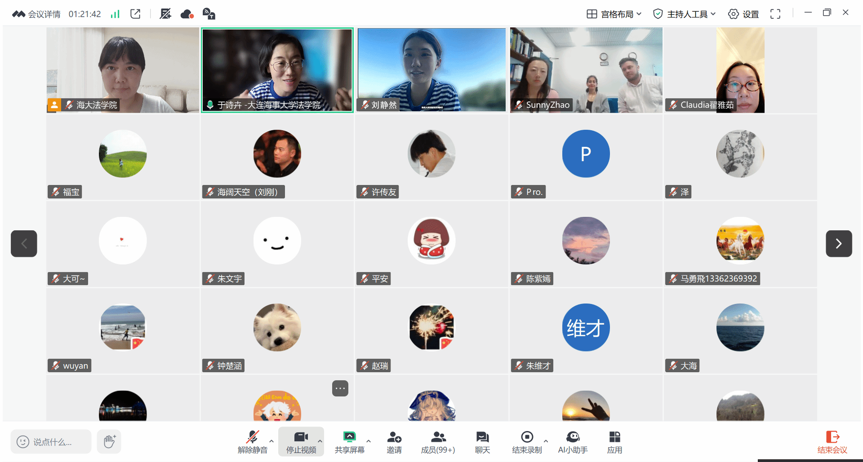Screen dimensions: 863x462
Task: Unmute the microphone
Action: coord(252,442)
